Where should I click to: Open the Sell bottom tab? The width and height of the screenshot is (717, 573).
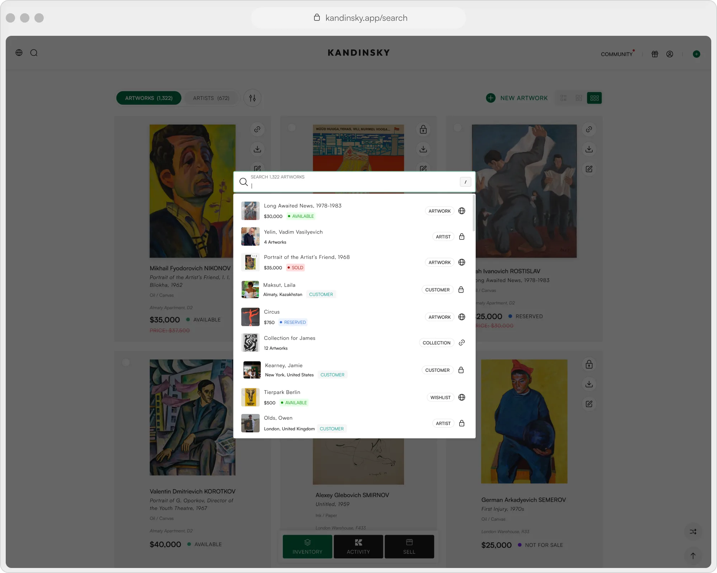409,547
